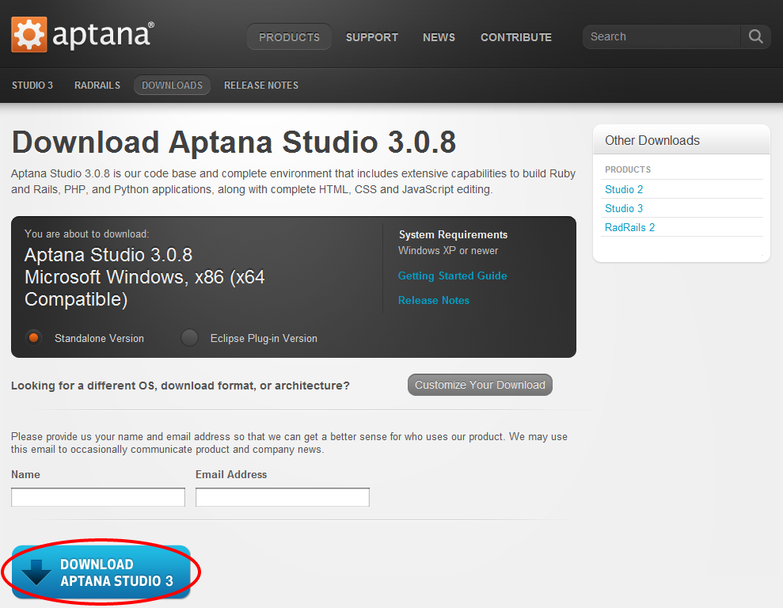Open Studio 2 under Other Downloads

(x=624, y=189)
